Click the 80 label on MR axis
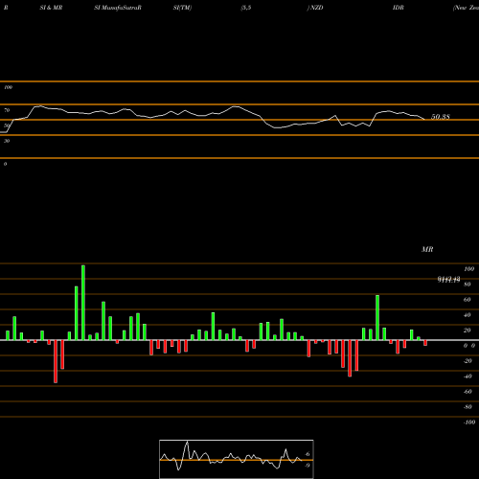 pos(468,285)
